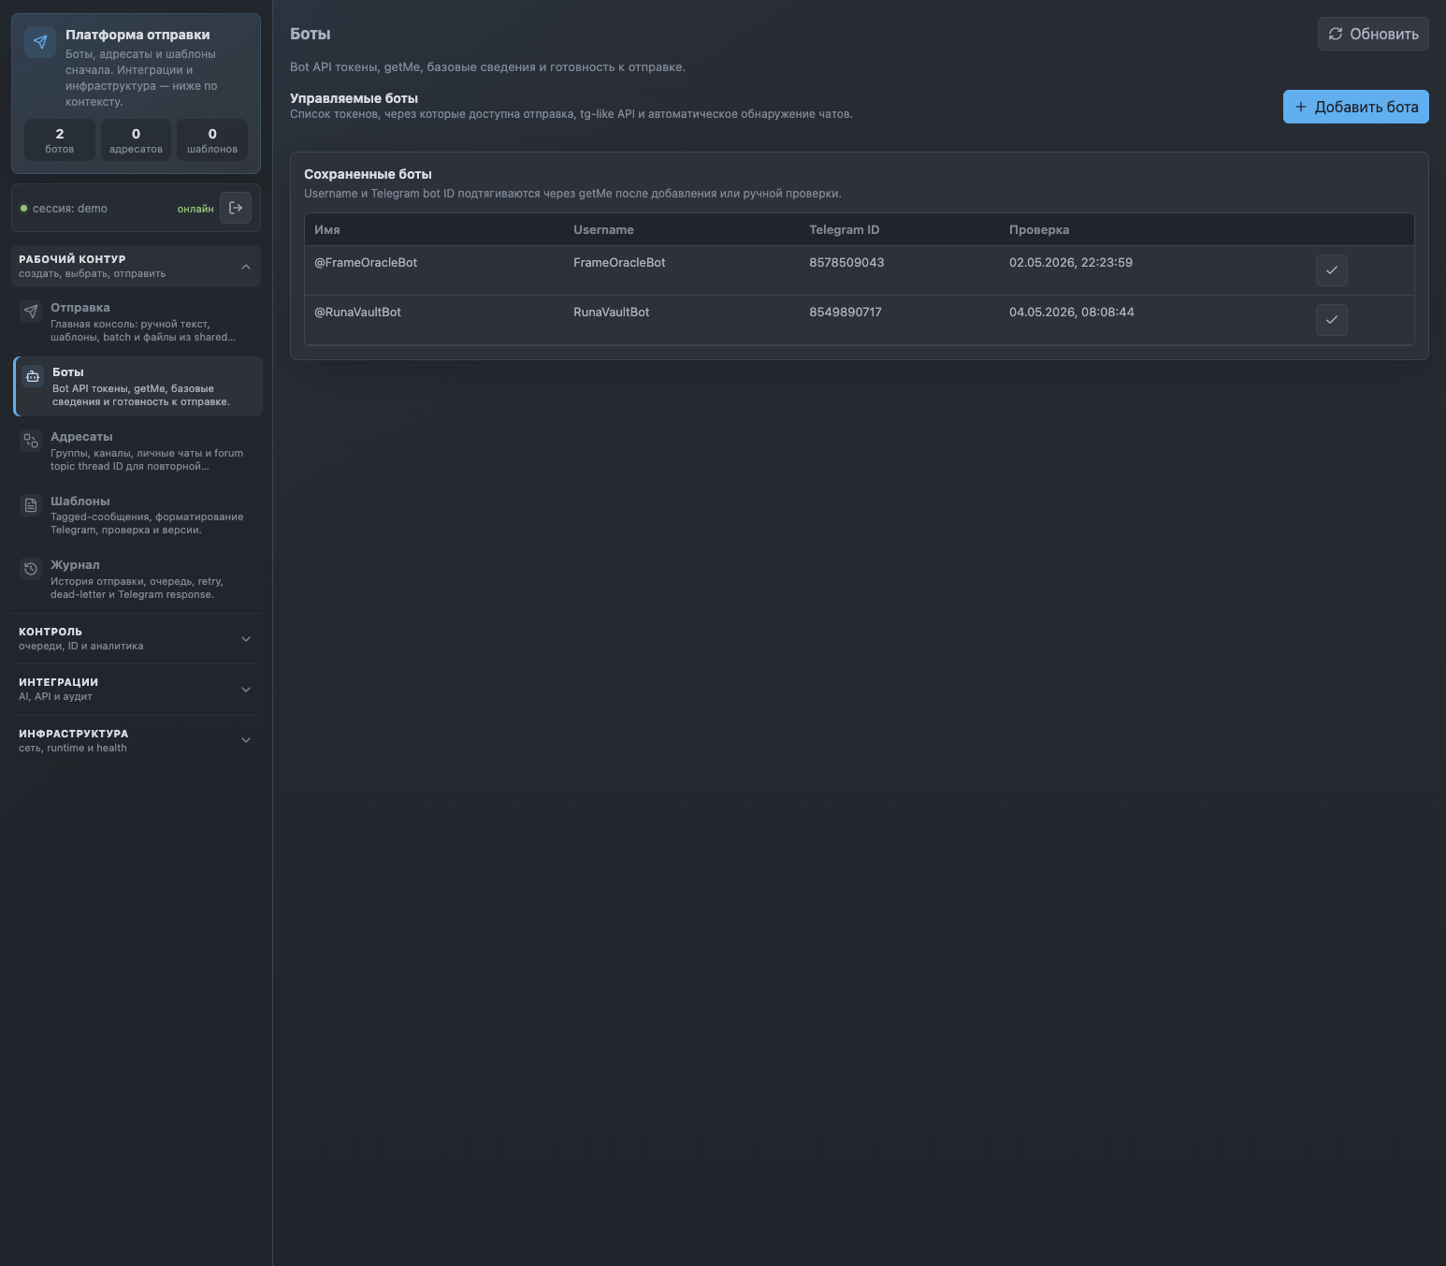Click the сессия: demo label
Screen dimensions: 1446x1266
tap(70, 209)
